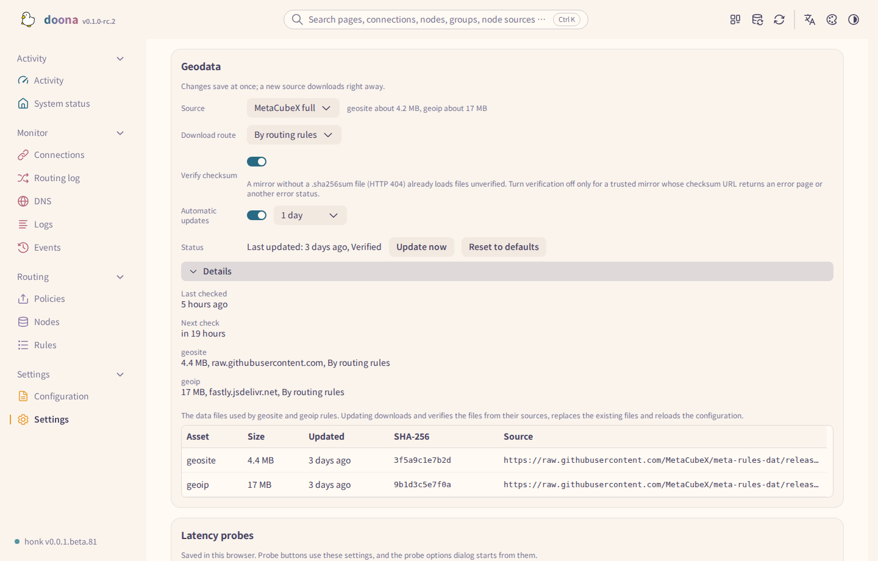Open the 1 day update interval dropdown

(310, 215)
